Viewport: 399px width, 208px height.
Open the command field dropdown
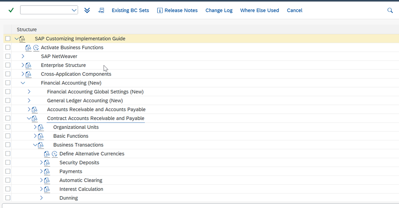74,11
